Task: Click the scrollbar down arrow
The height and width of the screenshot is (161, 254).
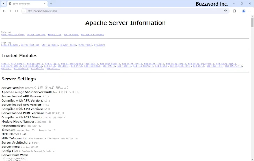Action: click(252, 159)
